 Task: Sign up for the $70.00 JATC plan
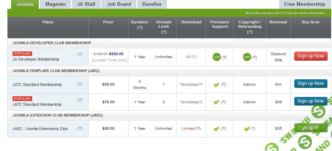tap(311, 101)
